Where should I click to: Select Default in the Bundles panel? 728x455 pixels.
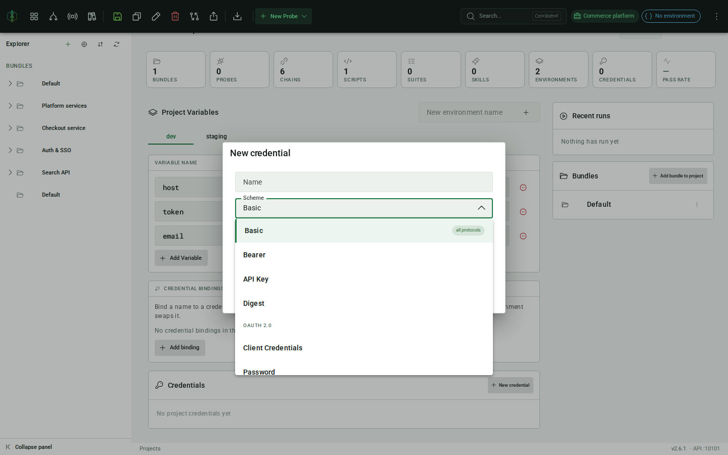tap(599, 204)
